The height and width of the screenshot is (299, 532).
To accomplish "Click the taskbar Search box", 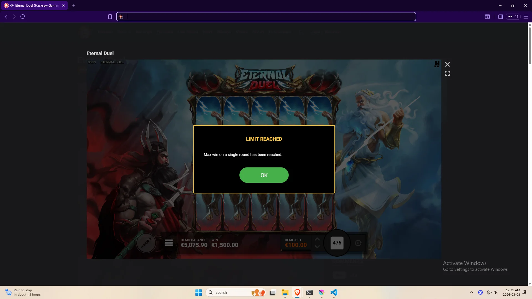I will click(236, 292).
